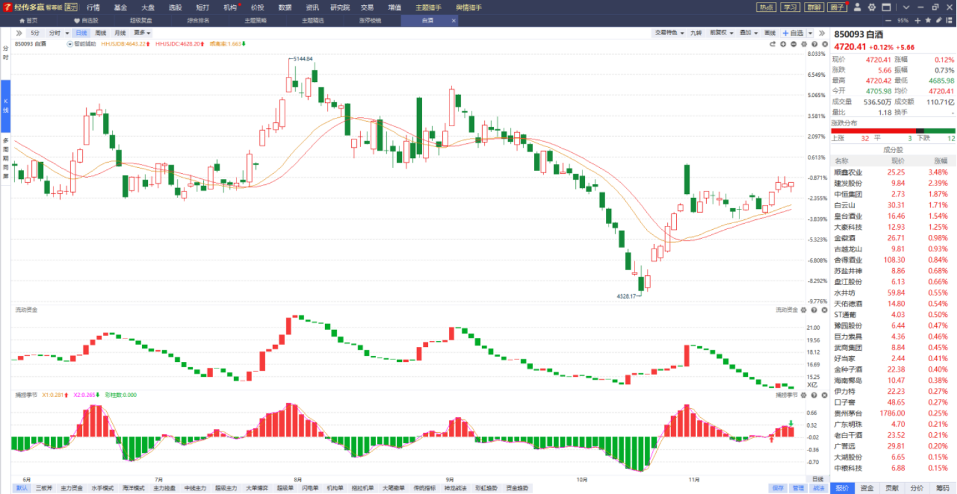Open help for 流动资金 indicator
The image size is (957, 494).
[814, 310]
